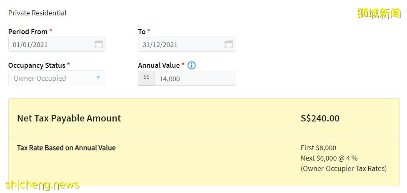Click the S$240.00 payable amount
The height and width of the screenshot is (193, 407).
point(320,118)
